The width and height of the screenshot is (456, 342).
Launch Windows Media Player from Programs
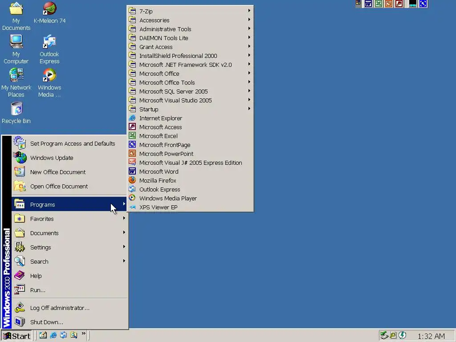pos(190,198)
